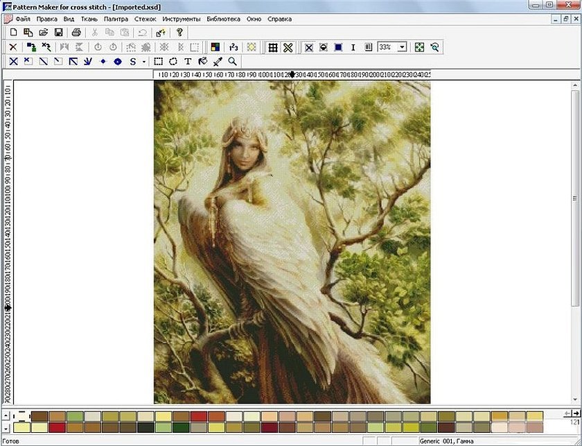Open the Палитра menu
The width and height of the screenshot is (582, 446).
click(x=116, y=19)
